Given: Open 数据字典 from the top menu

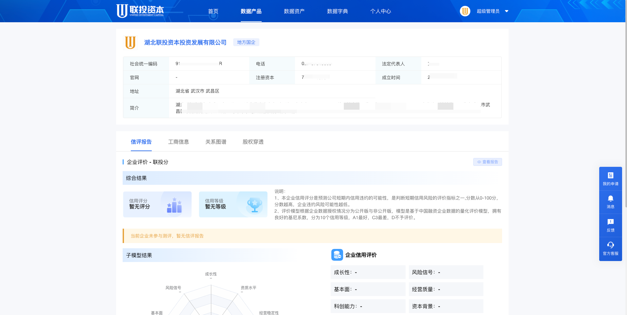Looking at the screenshot, I should point(338,11).
